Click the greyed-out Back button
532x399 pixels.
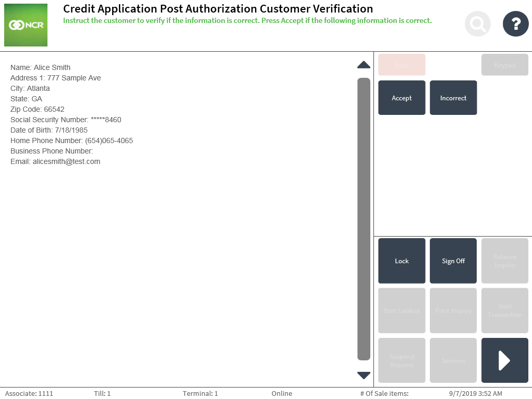tap(402, 65)
